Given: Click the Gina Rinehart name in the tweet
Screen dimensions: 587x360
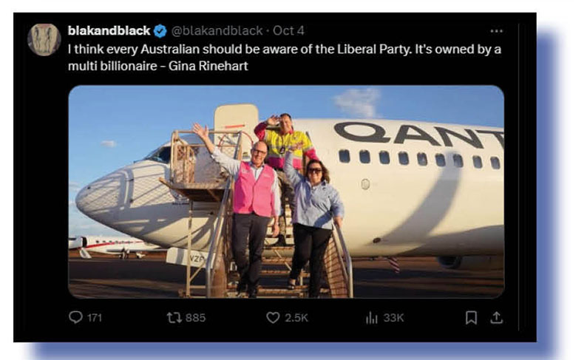Looking at the screenshot, I should [208, 66].
